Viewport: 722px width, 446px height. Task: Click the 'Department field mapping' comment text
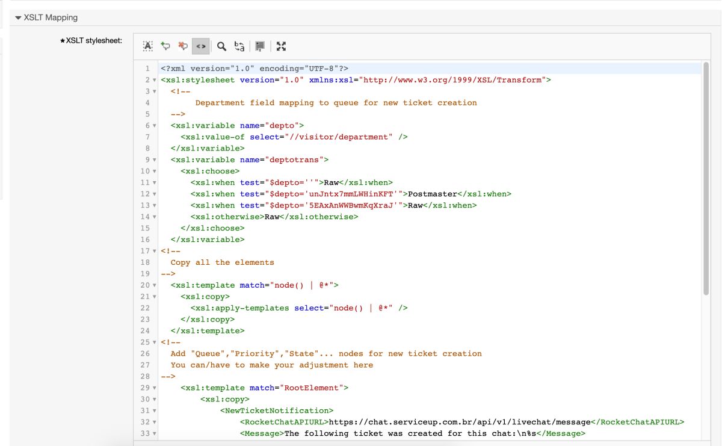pos(336,103)
